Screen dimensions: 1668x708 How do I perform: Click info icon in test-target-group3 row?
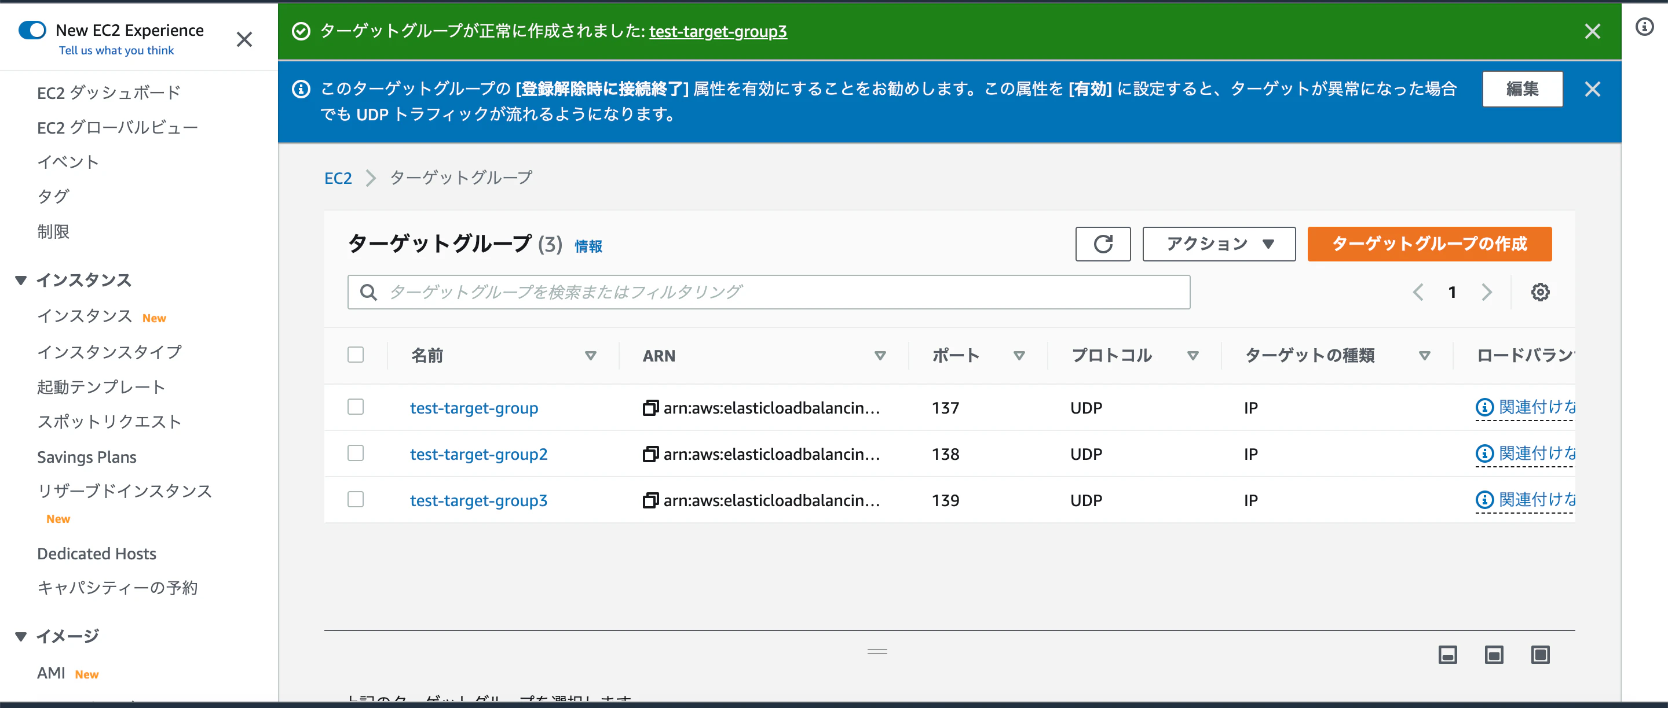1484,500
